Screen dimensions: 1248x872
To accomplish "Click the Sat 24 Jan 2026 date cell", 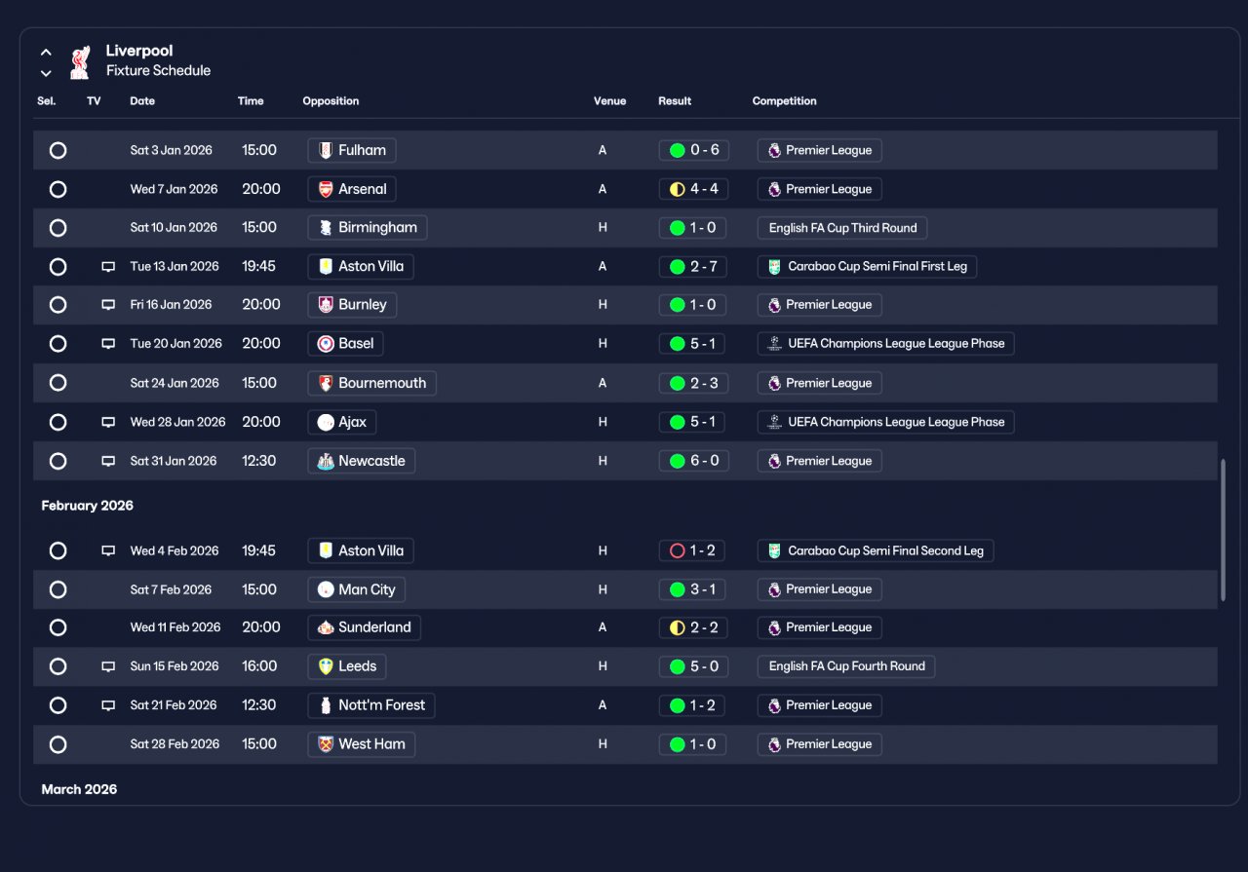I will tap(174, 383).
